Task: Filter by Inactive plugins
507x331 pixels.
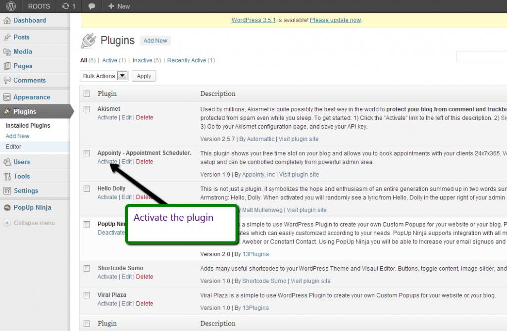Action: coord(142,60)
